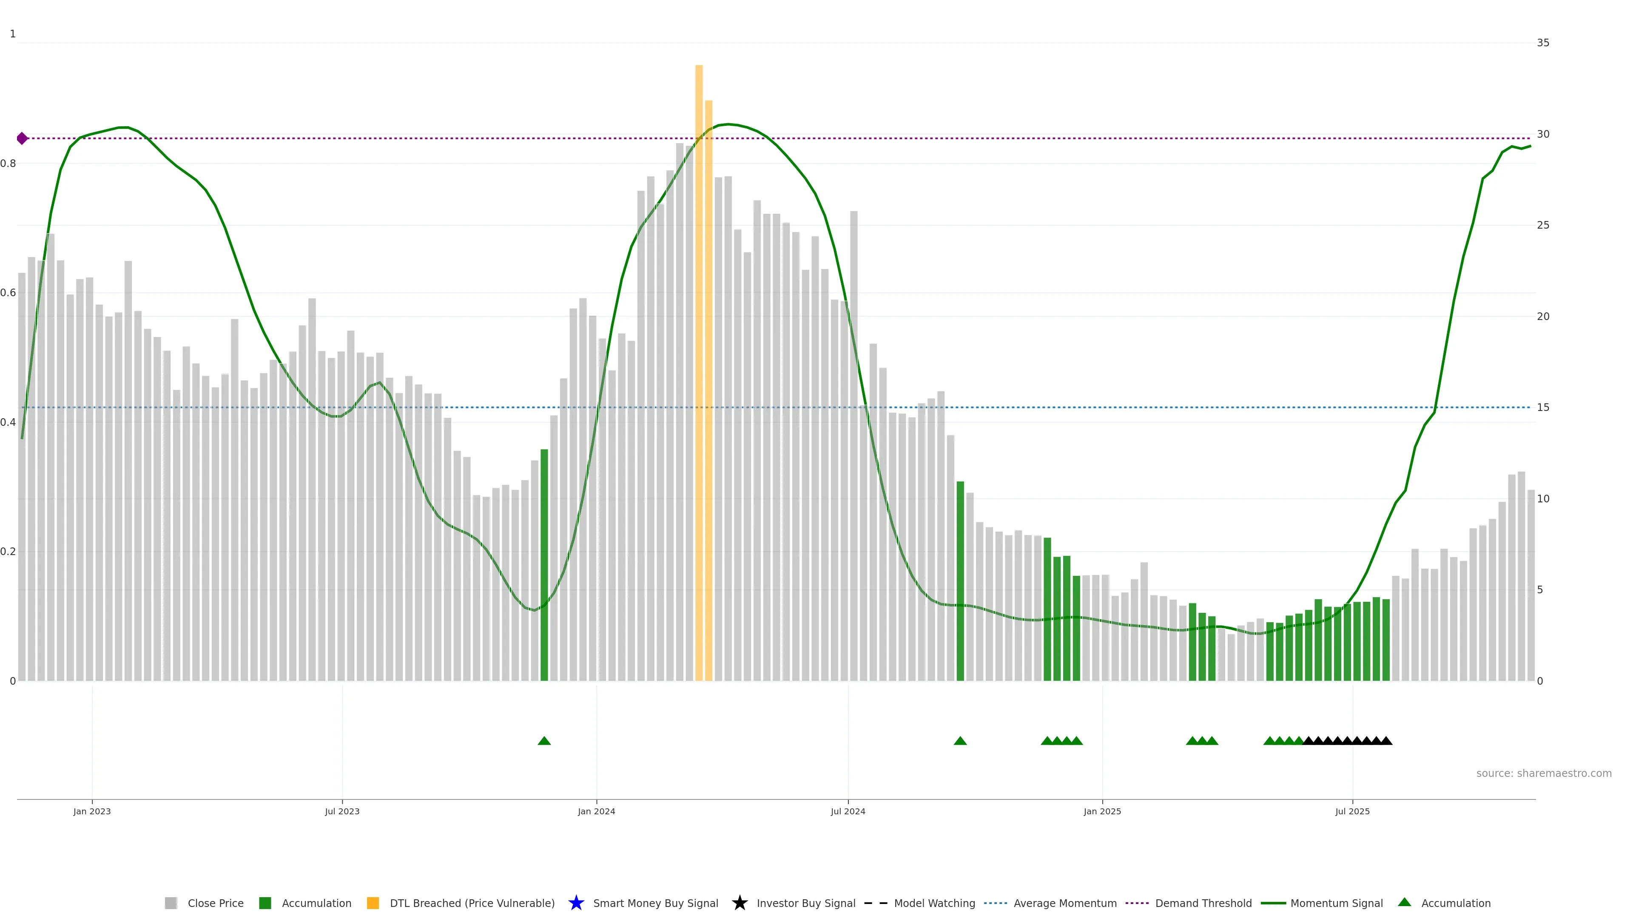Click the Jan 2025 axis label
This screenshot has height=918, width=1633.
tap(1102, 811)
